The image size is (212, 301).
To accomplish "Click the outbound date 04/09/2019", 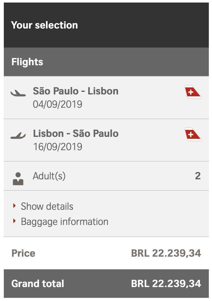I will click(57, 105).
